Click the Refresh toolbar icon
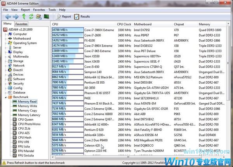 pyautogui.click(x=31, y=17)
